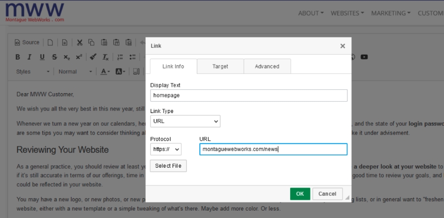Image resolution: width=444 pixels, height=218 pixels.
Task: Click the YouTube embed icon
Action: pos(364,57)
